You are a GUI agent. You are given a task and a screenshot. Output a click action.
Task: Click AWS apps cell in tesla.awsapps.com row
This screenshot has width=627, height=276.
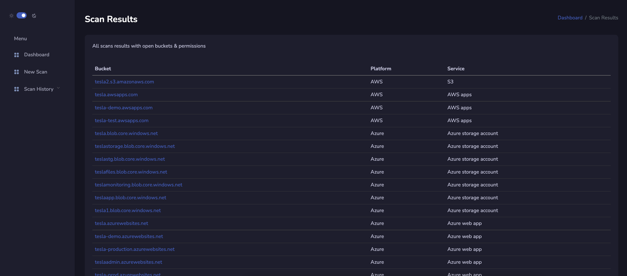click(x=459, y=94)
